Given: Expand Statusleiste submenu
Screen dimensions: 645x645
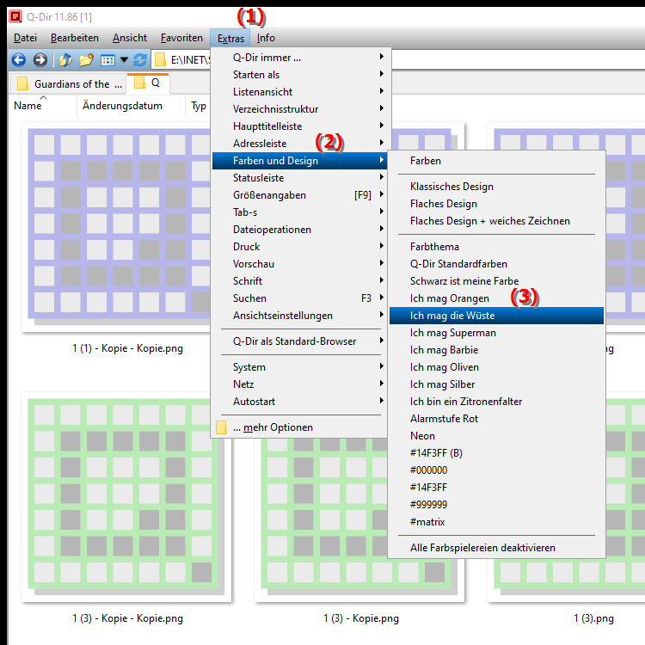Looking at the screenshot, I should click(299, 178).
